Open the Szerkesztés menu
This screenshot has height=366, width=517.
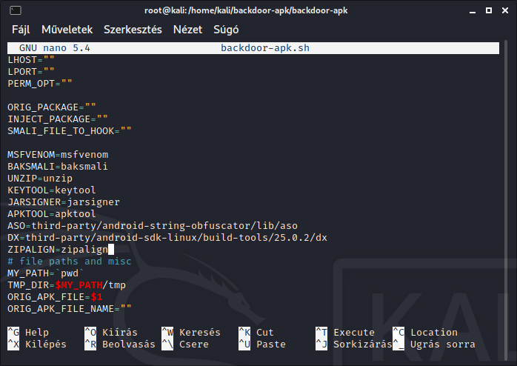133,30
